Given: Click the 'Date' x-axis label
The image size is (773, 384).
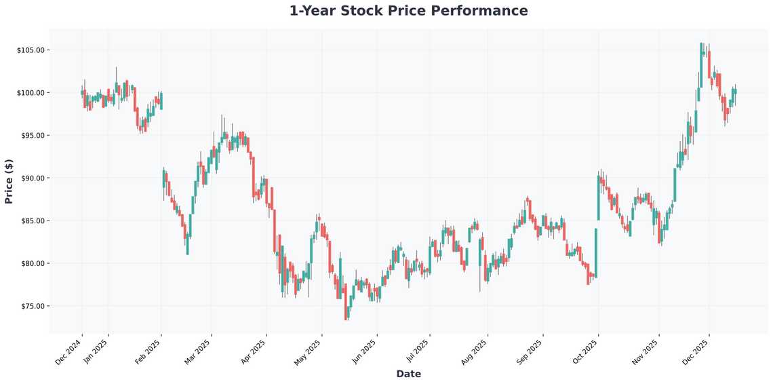Looking at the screenshot, I should click(408, 374).
